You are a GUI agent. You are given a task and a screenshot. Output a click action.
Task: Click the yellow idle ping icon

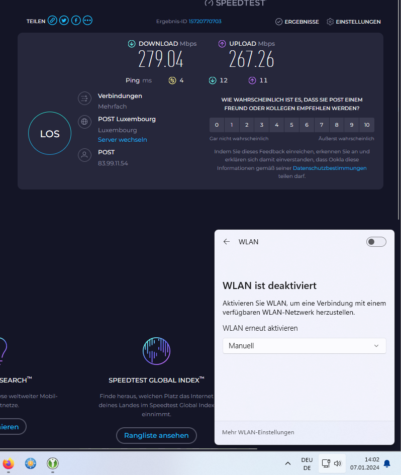[x=172, y=80]
